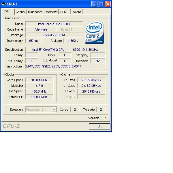Click the L1 Code value 2 x 32 KBytes
Screen dimensions: 173x173
[x=91, y=86]
